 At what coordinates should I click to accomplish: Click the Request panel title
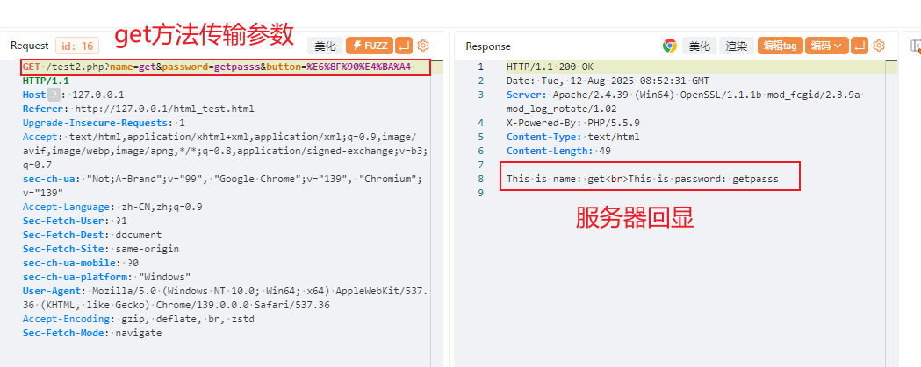tap(29, 46)
